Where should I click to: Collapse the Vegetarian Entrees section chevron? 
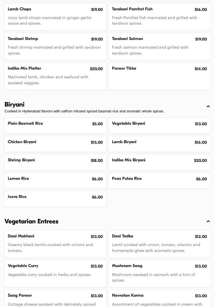tap(208, 221)
